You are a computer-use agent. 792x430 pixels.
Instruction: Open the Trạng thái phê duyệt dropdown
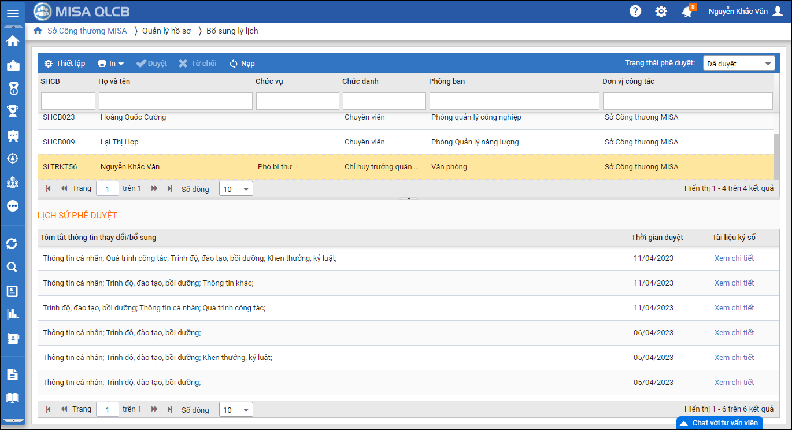click(738, 64)
